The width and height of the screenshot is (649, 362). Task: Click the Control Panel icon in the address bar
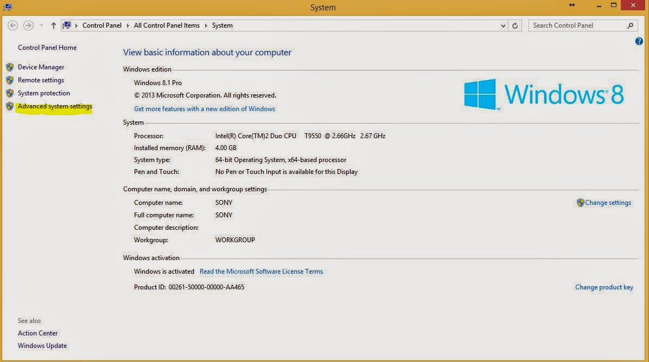point(67,25)
